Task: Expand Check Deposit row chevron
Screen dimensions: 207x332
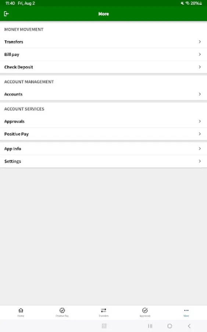Action: point(200,67)
